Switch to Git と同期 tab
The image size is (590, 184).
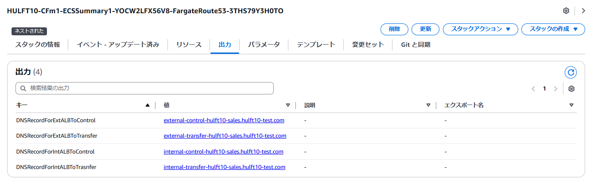[415, 45]
